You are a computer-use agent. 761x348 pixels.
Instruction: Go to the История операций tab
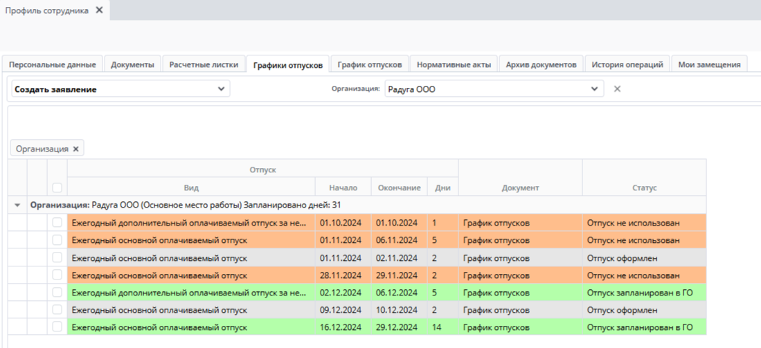(627, 65)
